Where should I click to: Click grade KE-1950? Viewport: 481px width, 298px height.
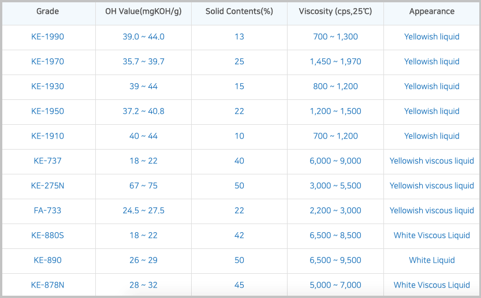coord(48,111)
